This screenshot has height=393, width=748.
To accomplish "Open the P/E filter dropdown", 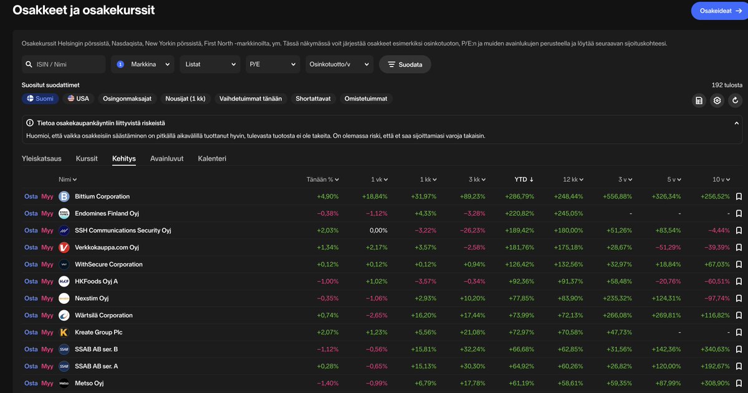I will coord(272,64).
